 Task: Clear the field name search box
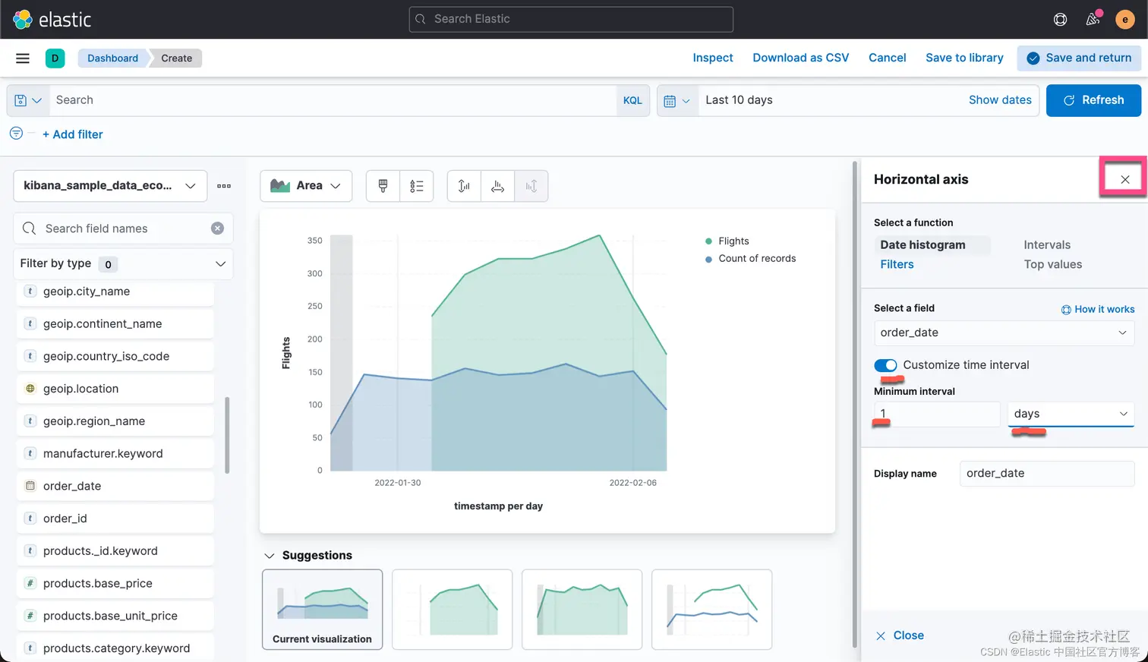[x=217, y=229]
